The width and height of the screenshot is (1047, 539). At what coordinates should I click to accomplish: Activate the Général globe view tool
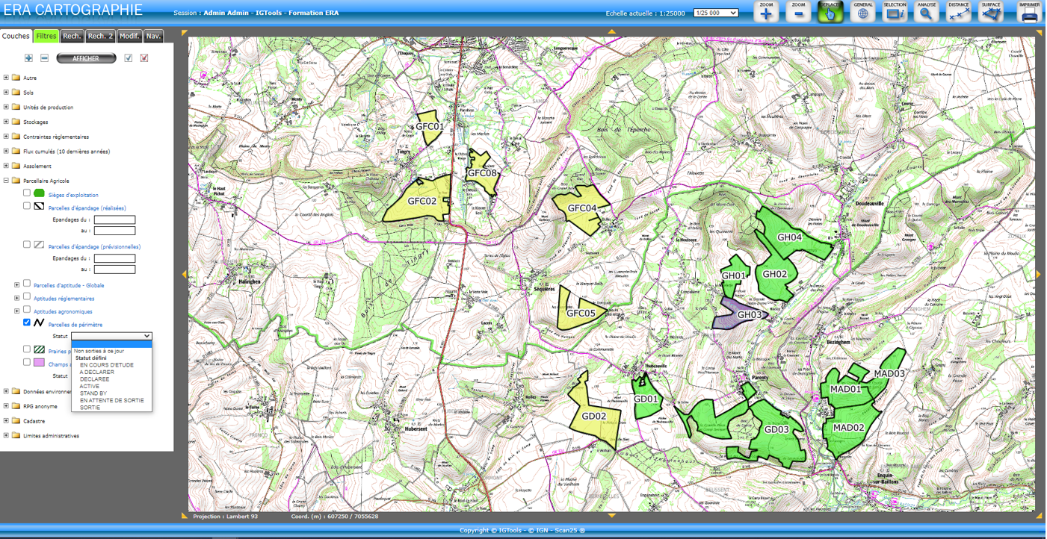862,13
